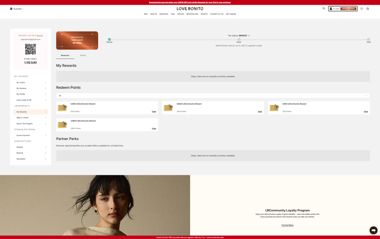Click the chevron next to Wishlist in sidebar
This screenshot has width=380, height=239.
tap(46, 147)
